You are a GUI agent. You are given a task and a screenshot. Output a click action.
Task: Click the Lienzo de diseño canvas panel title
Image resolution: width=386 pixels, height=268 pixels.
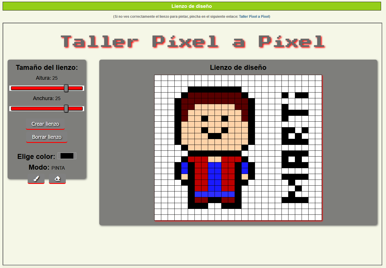(x=238, y=68)
